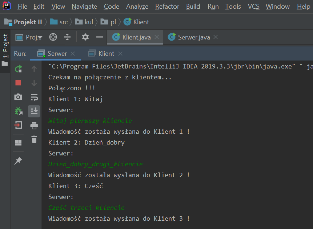
Task: Click the pl breadcrumb package
Action: 108,22
